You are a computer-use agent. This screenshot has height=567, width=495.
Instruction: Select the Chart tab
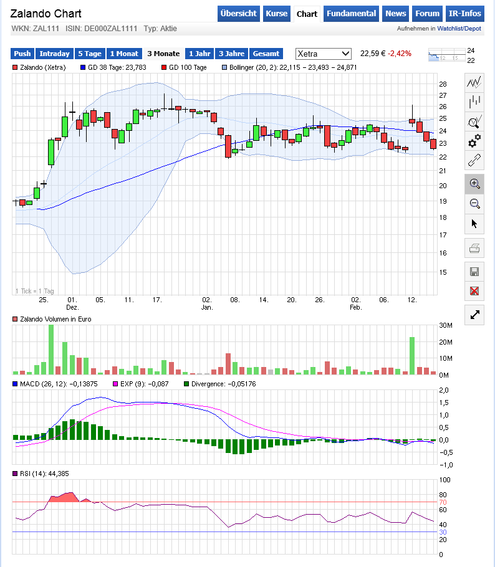(307, 14)
